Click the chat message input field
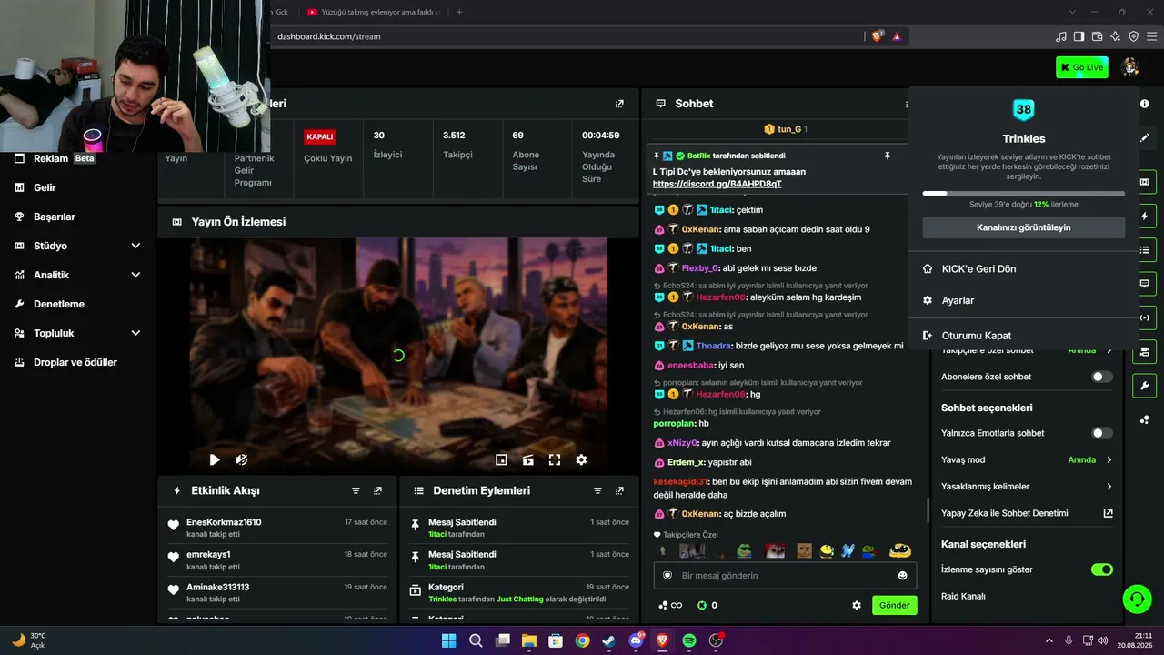The height and width of the screenshot is (655, 1164). point(786,576)
